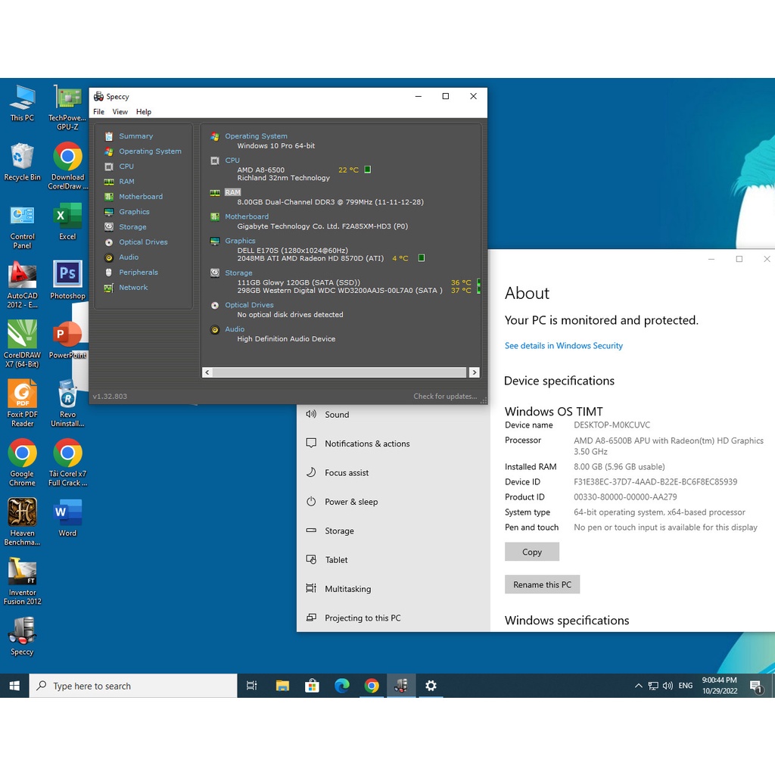
Task: Open Photoshop desktop shortcut
Action: (x=67, y=279)
